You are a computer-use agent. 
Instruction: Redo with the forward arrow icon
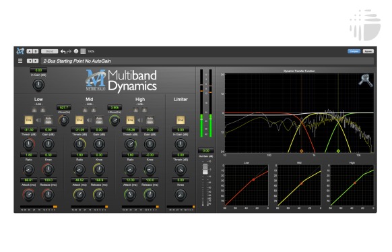click(x=69, y=51)
